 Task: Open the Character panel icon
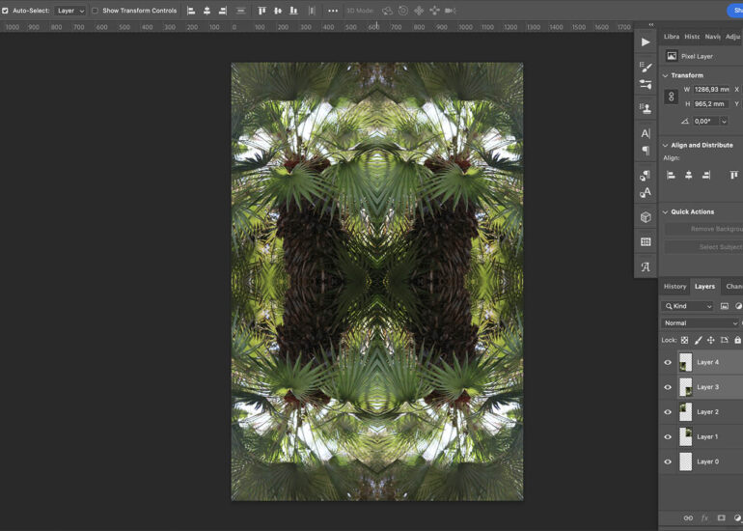646,133
